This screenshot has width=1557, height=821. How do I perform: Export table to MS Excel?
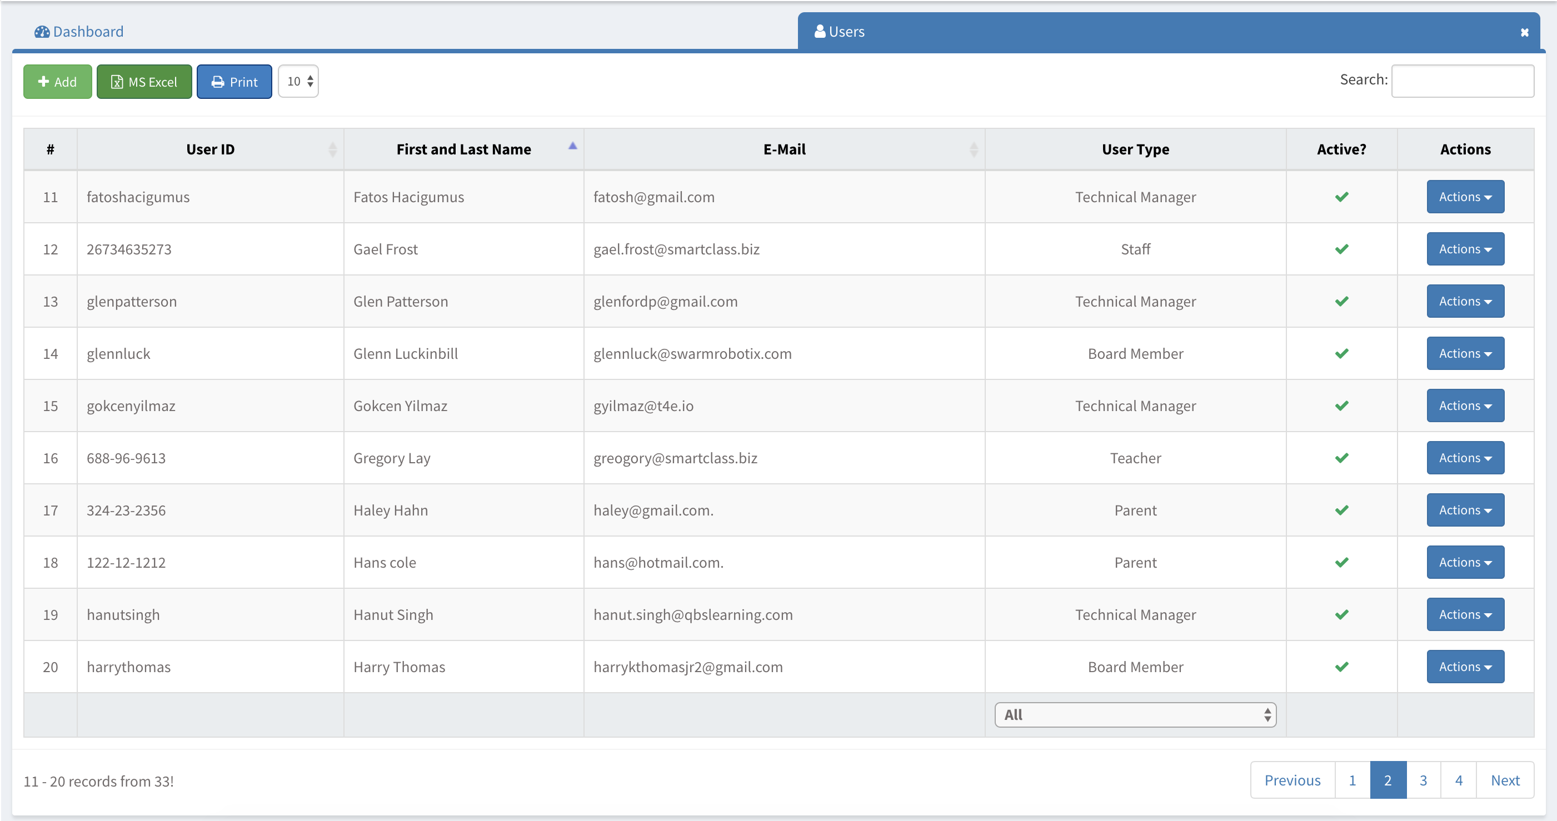[x=144, y=82]
